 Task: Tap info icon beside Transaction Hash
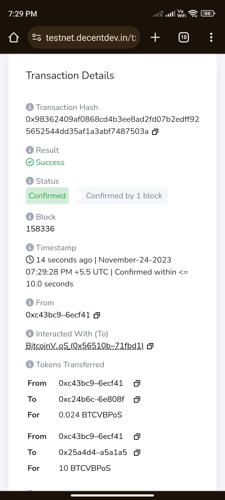point(30,107)
